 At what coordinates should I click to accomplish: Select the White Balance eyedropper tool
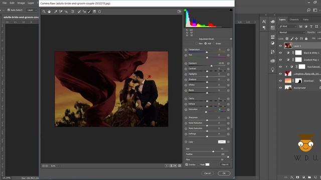pyautogui.click(x=56, y=11)
